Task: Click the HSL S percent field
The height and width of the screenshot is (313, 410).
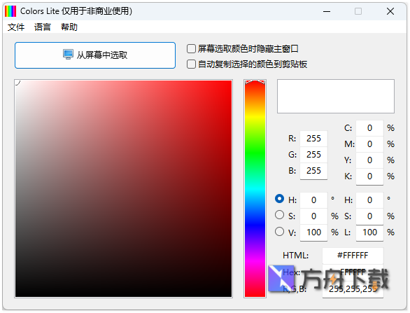Action: coord(369,216)
